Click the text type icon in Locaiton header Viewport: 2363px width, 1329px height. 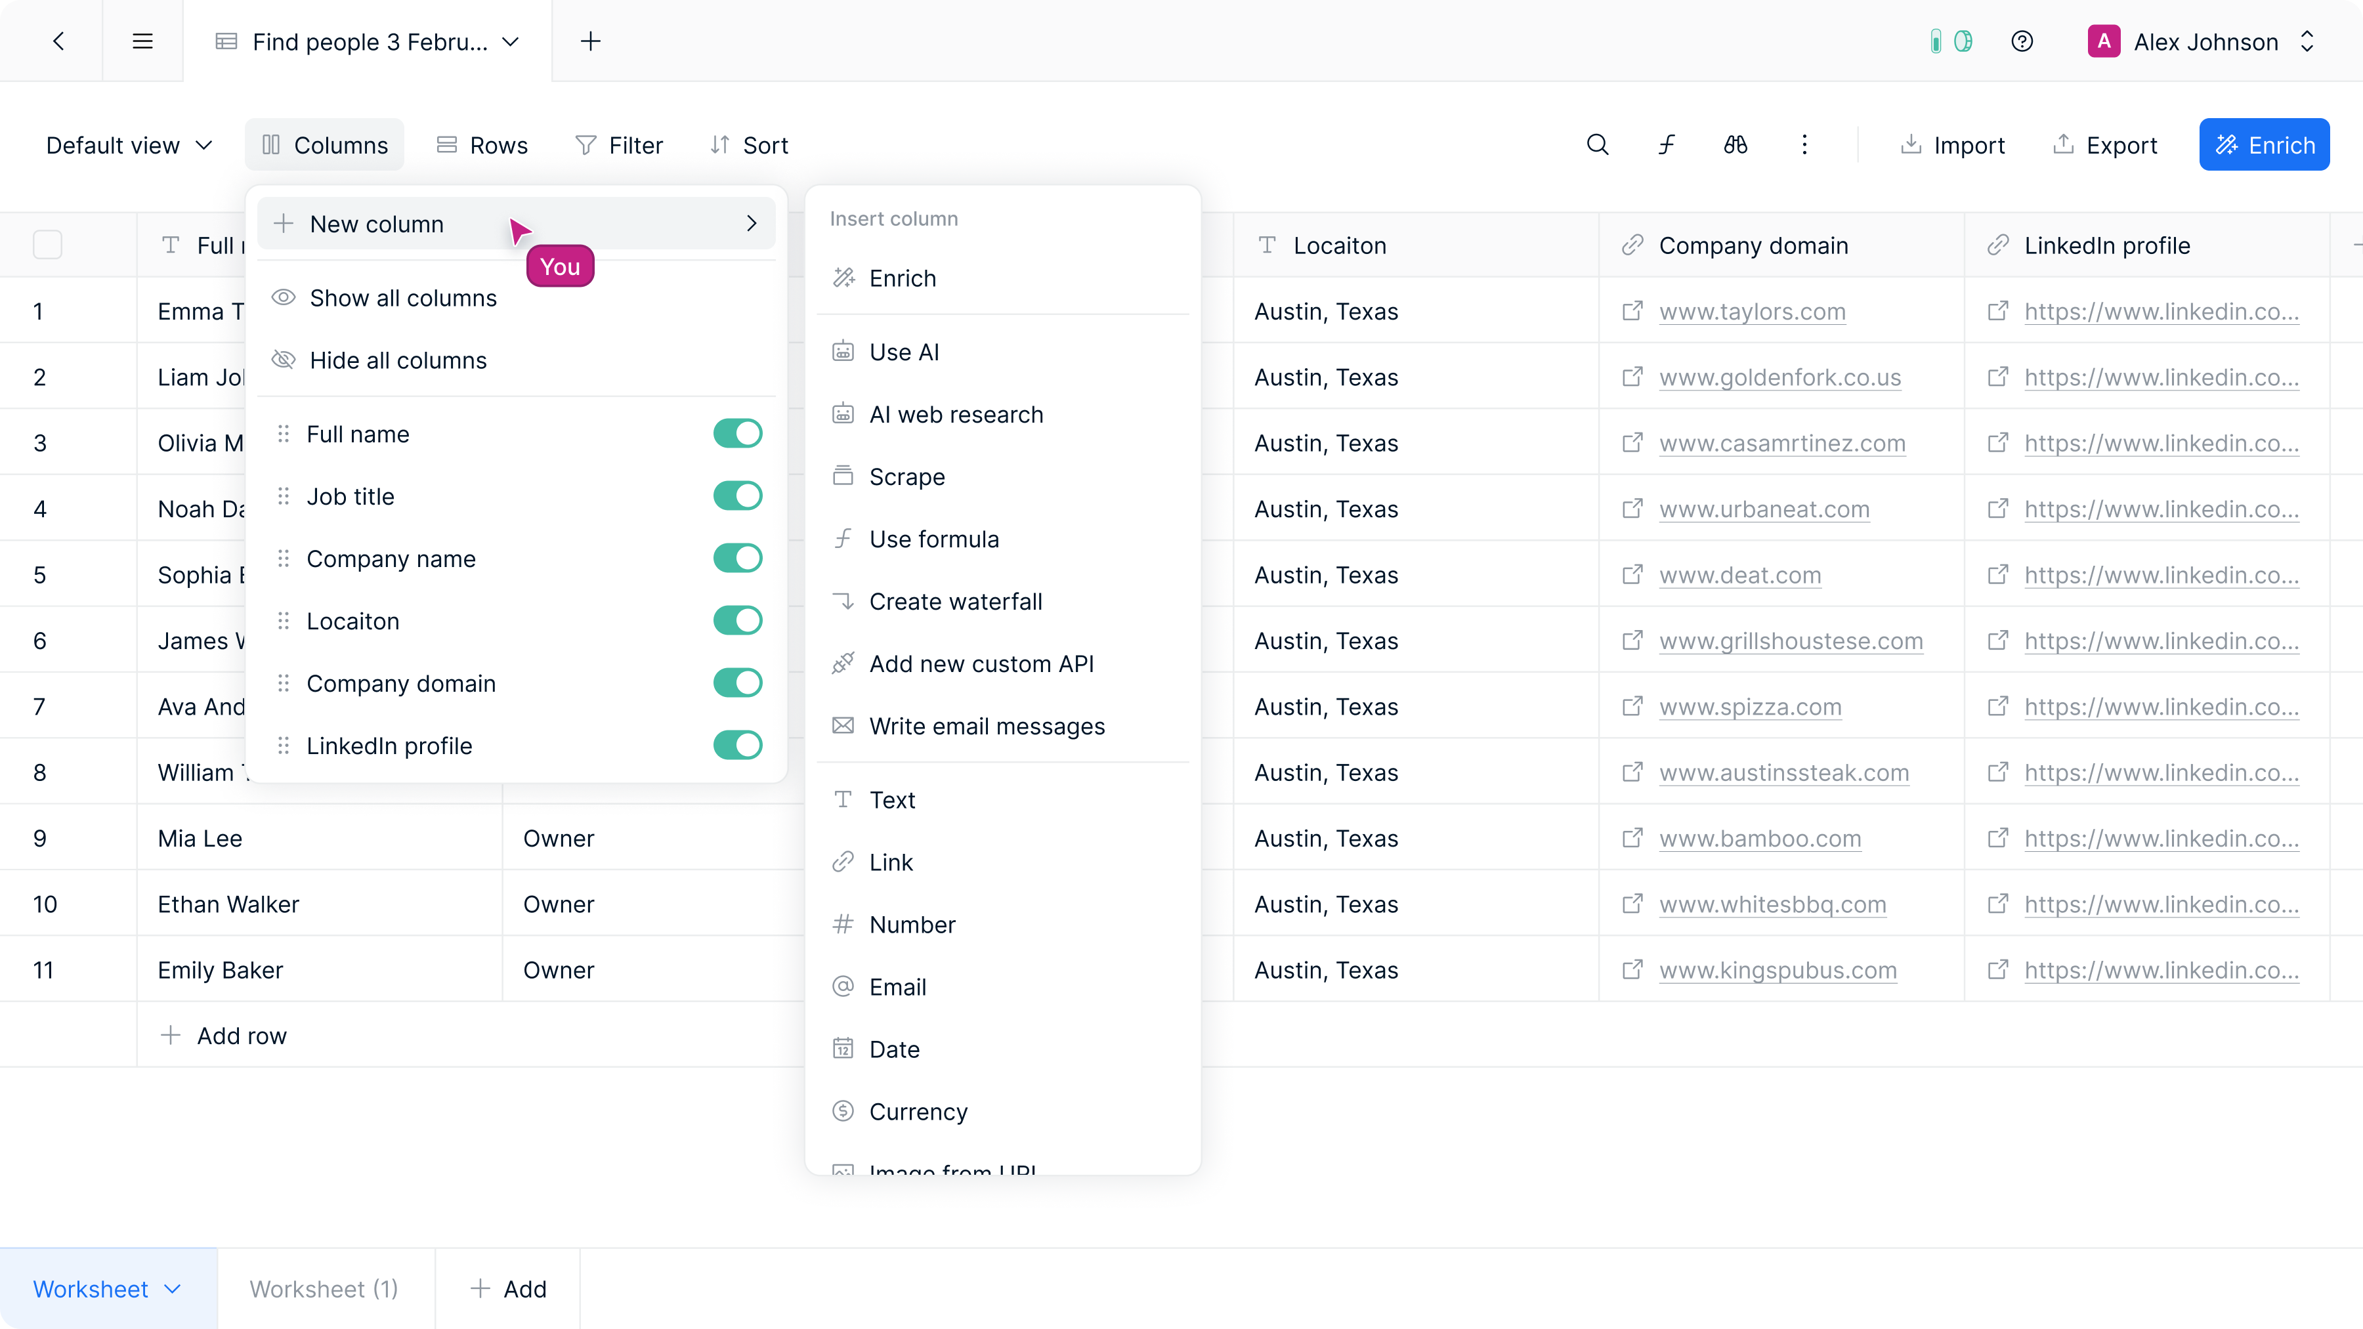(1267, 245)
